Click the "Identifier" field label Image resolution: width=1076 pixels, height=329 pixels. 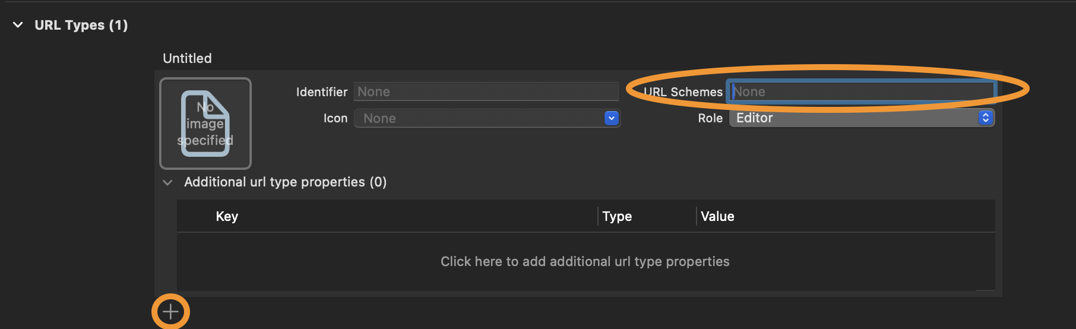click(321, 92)
